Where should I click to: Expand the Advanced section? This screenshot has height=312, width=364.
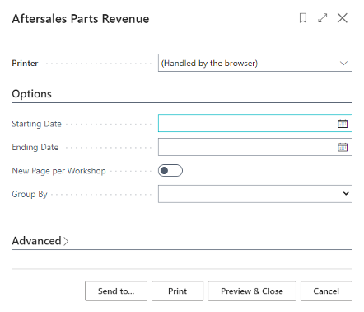40,241
